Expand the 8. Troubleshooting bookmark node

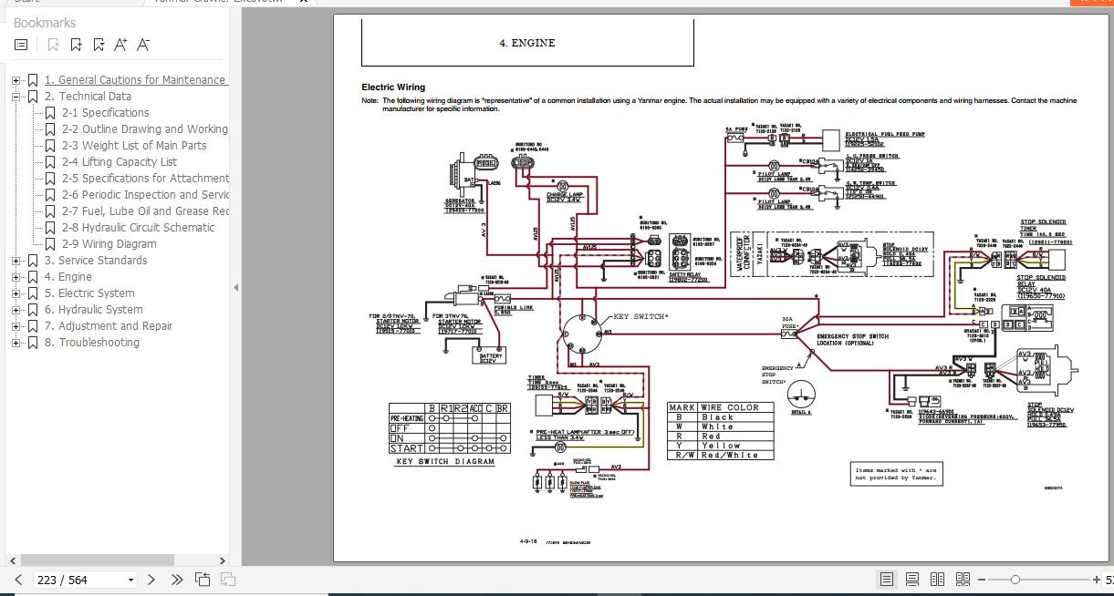click(16, 343)
